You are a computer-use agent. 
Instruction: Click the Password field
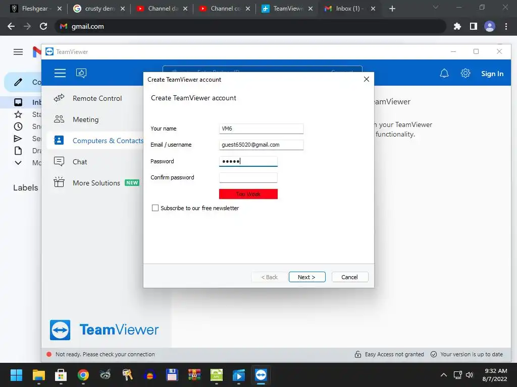coord(248,161)
